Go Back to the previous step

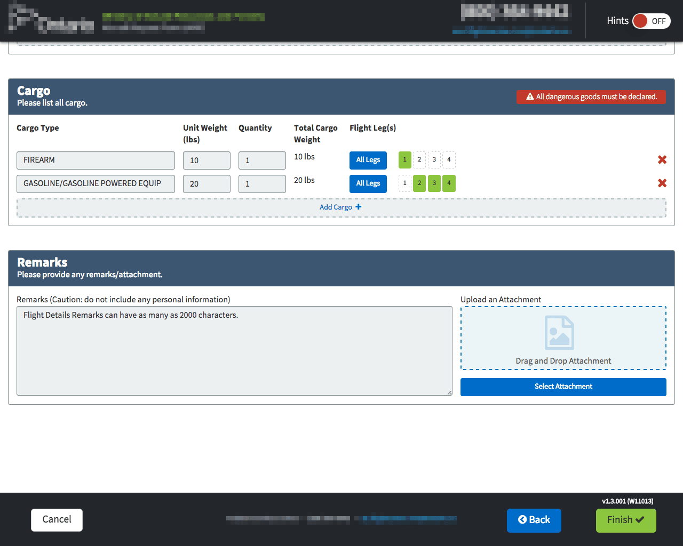point(534,520)
